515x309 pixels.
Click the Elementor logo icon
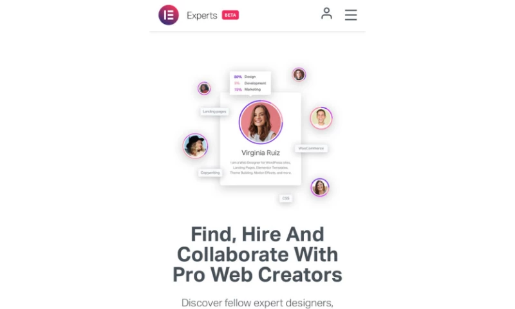pyautogui.click(x=169, y=15)
